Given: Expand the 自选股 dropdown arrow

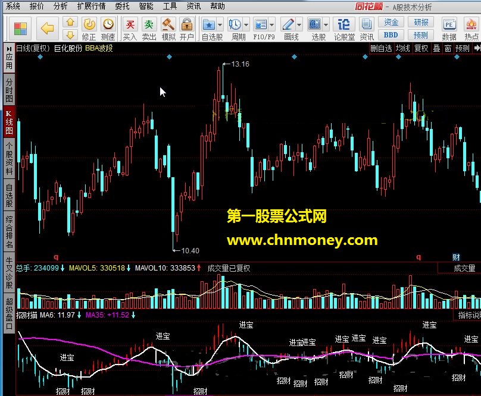Looking at the screenshot, I should pos(220,25).
